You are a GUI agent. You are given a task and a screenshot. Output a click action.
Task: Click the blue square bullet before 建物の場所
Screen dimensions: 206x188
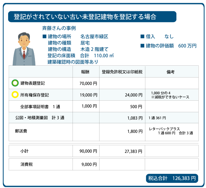pos(44,36)
